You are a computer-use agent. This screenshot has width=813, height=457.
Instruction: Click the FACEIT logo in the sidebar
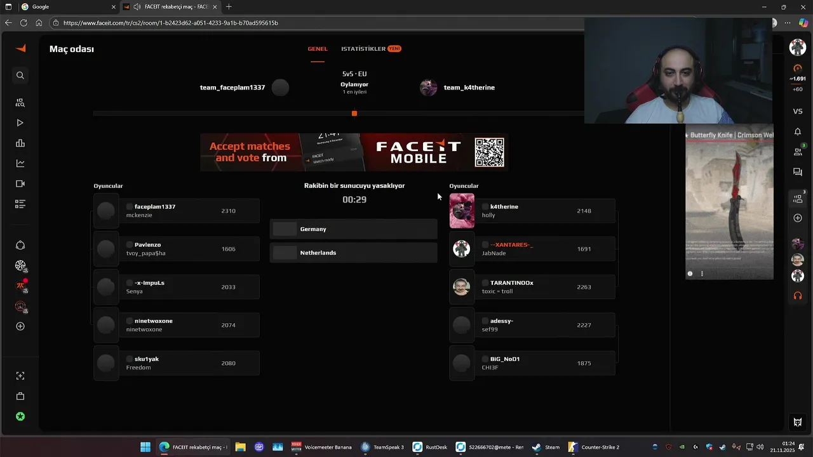click(20, 48)
